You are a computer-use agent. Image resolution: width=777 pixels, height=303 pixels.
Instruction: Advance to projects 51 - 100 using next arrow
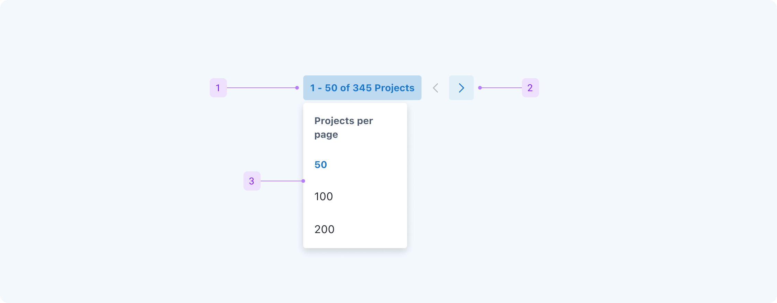[x=461, y=88]
